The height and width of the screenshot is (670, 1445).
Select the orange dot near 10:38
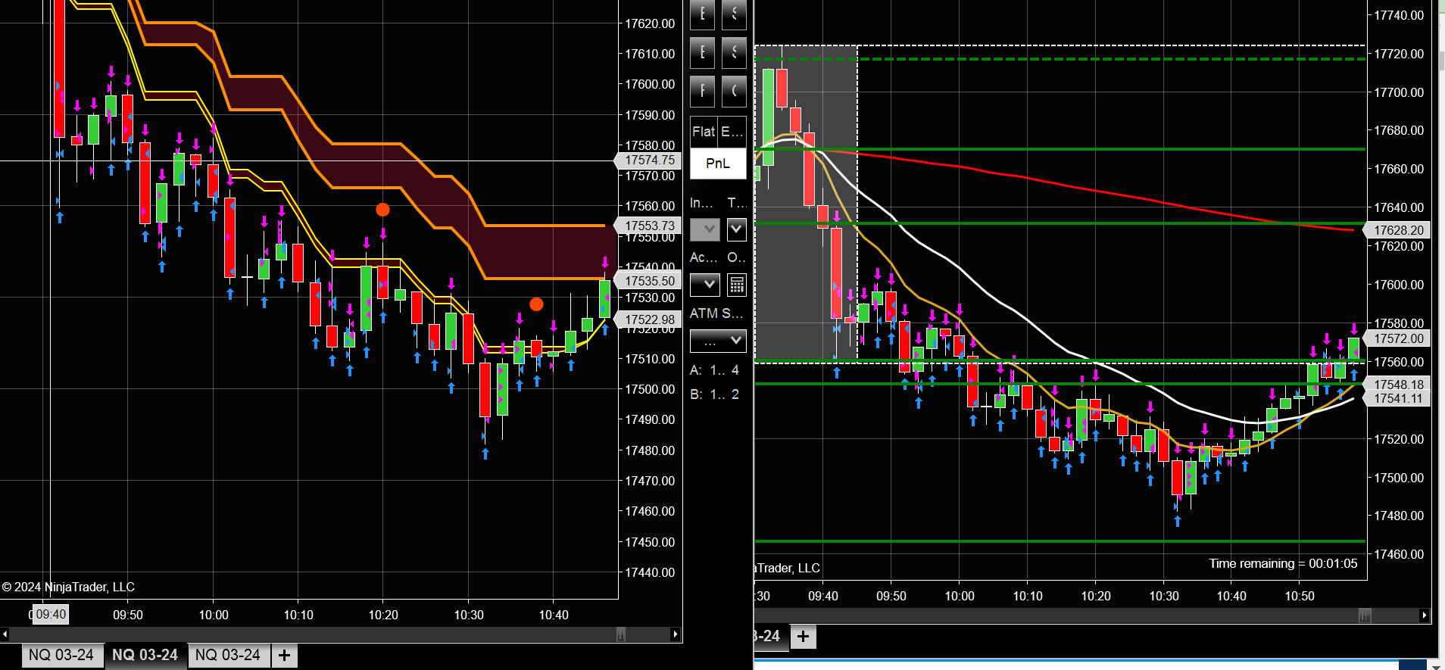tap(536, 304)
